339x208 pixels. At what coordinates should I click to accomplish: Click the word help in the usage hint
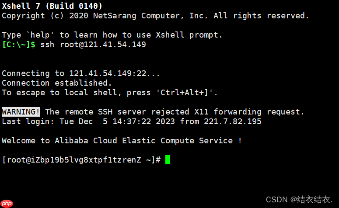(40, 35)
